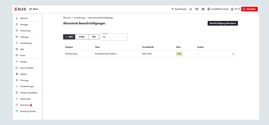Select the Alle filter toggle

(94, 37)
